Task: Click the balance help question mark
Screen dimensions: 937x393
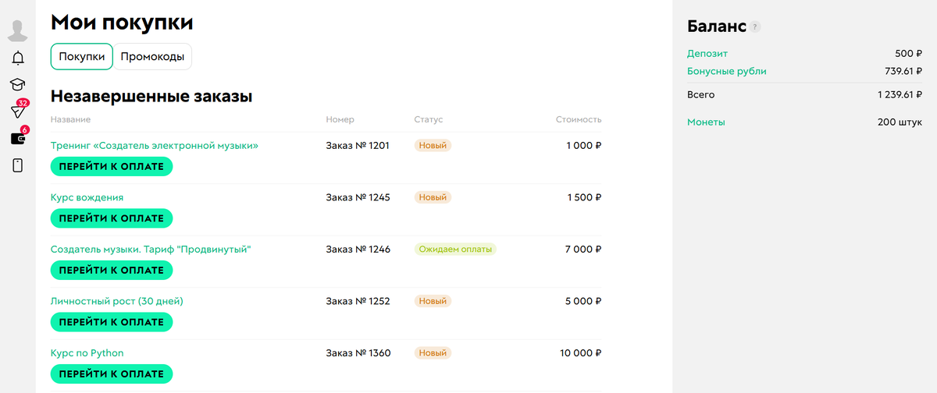Action: pos(755,27)
